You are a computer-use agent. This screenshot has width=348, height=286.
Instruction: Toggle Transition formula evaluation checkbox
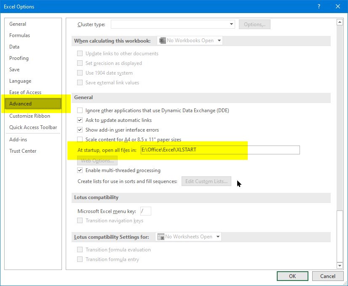click(x=80, y=250)
